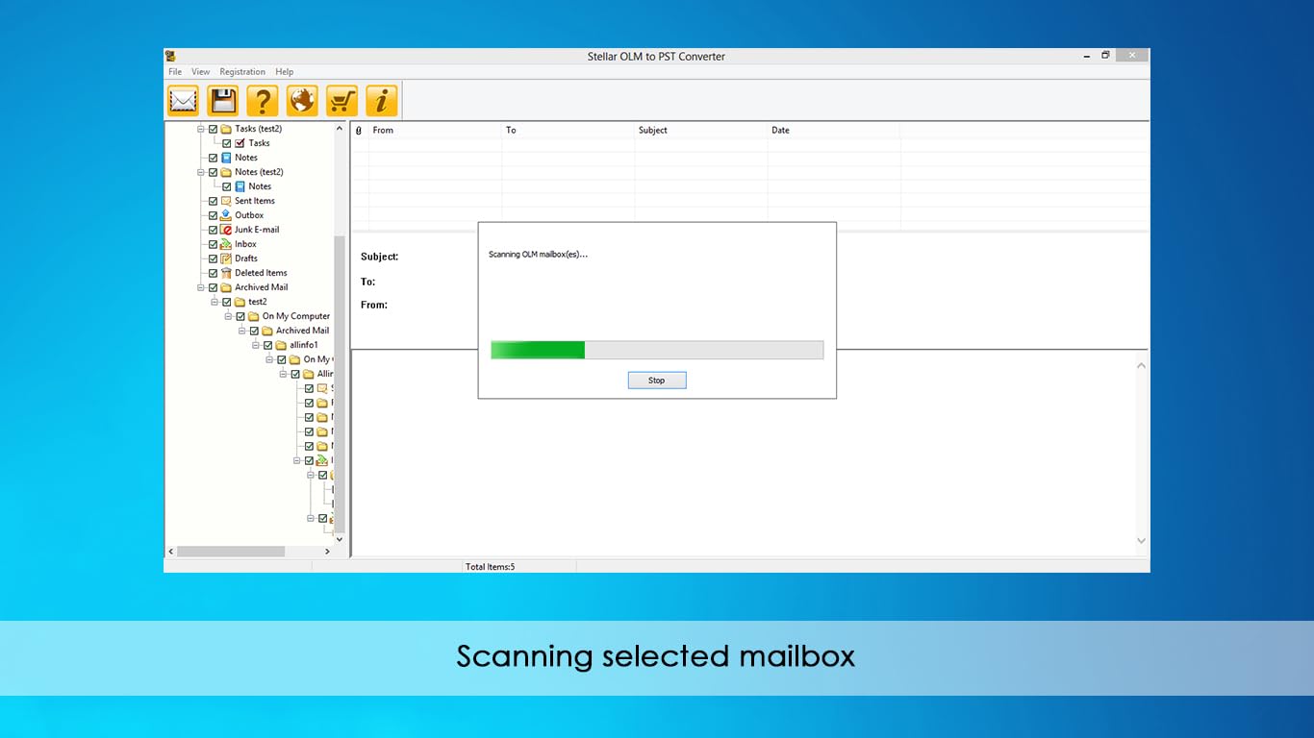Toggle the test2 folder checkbox

click(227, 302)
